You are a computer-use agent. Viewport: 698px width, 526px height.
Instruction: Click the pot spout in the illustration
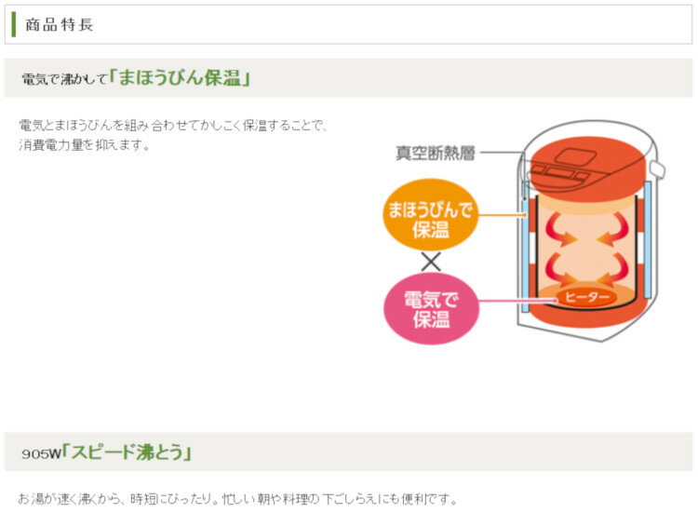click(657, 169)
